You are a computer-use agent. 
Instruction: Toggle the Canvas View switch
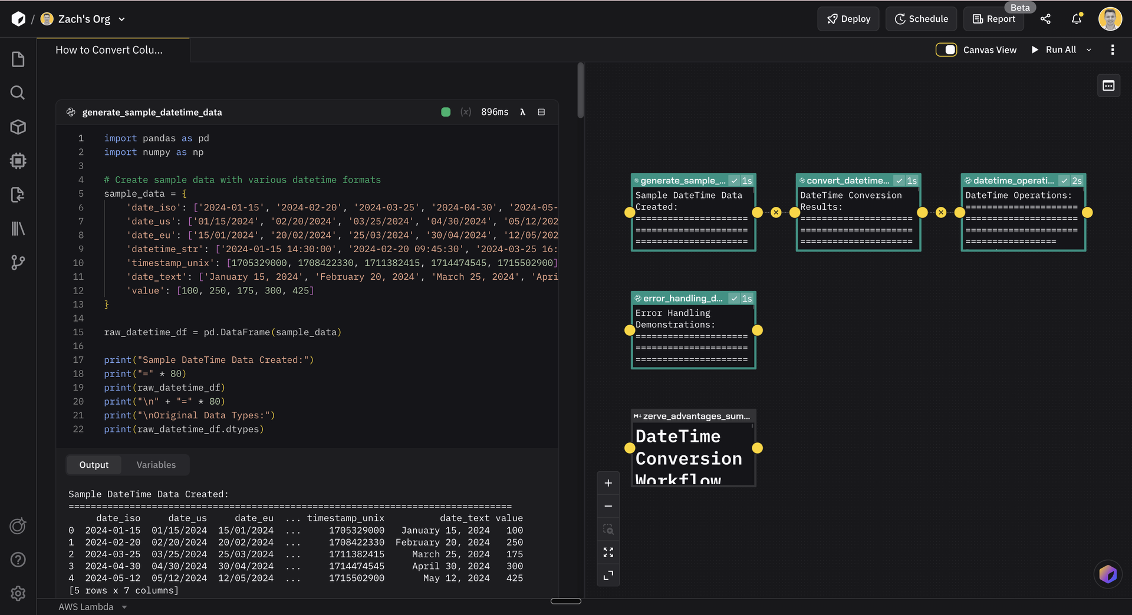point(946,50)
